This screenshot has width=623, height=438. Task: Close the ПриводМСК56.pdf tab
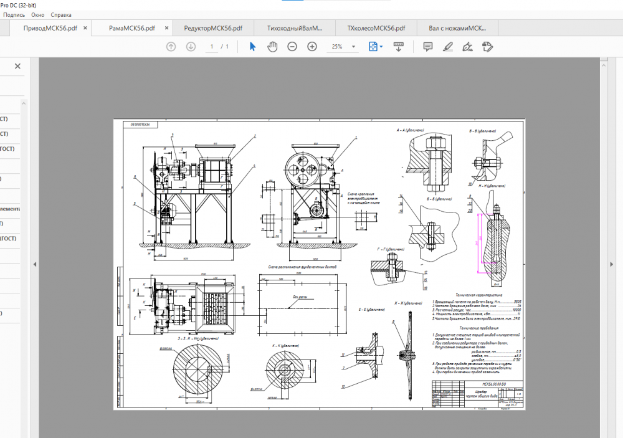tap(85, 28)
